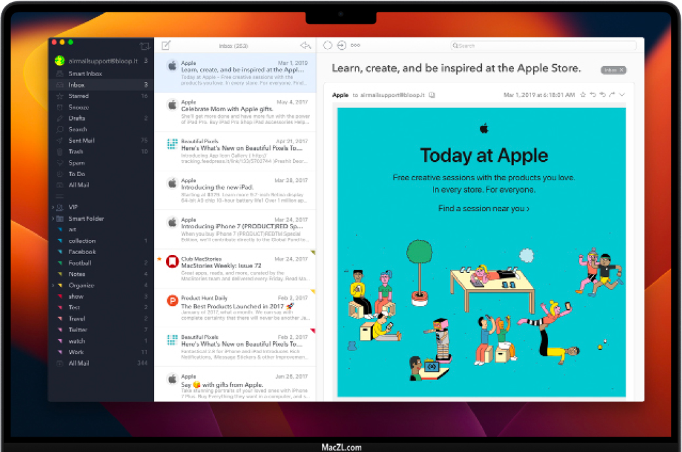Select the Sent Mail folder
This screenshot has height=452, width=682.
[81, 140]
